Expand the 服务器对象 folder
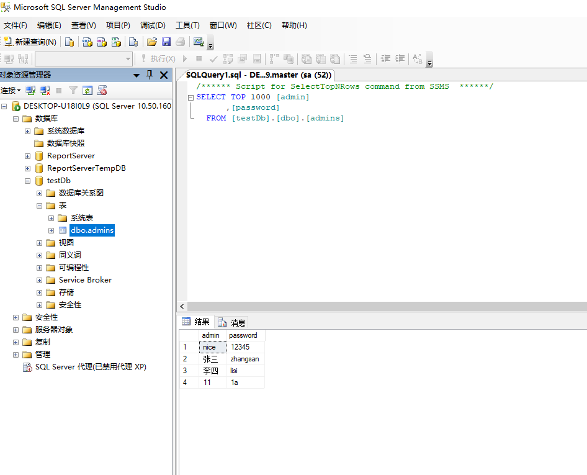 pos(16,330)
